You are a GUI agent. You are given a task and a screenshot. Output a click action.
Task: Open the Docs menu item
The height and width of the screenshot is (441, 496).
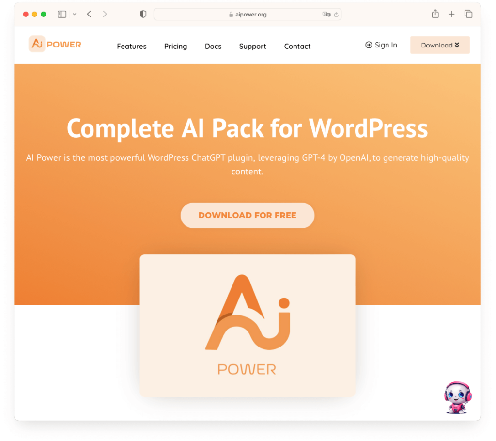(x=213, y=46)
